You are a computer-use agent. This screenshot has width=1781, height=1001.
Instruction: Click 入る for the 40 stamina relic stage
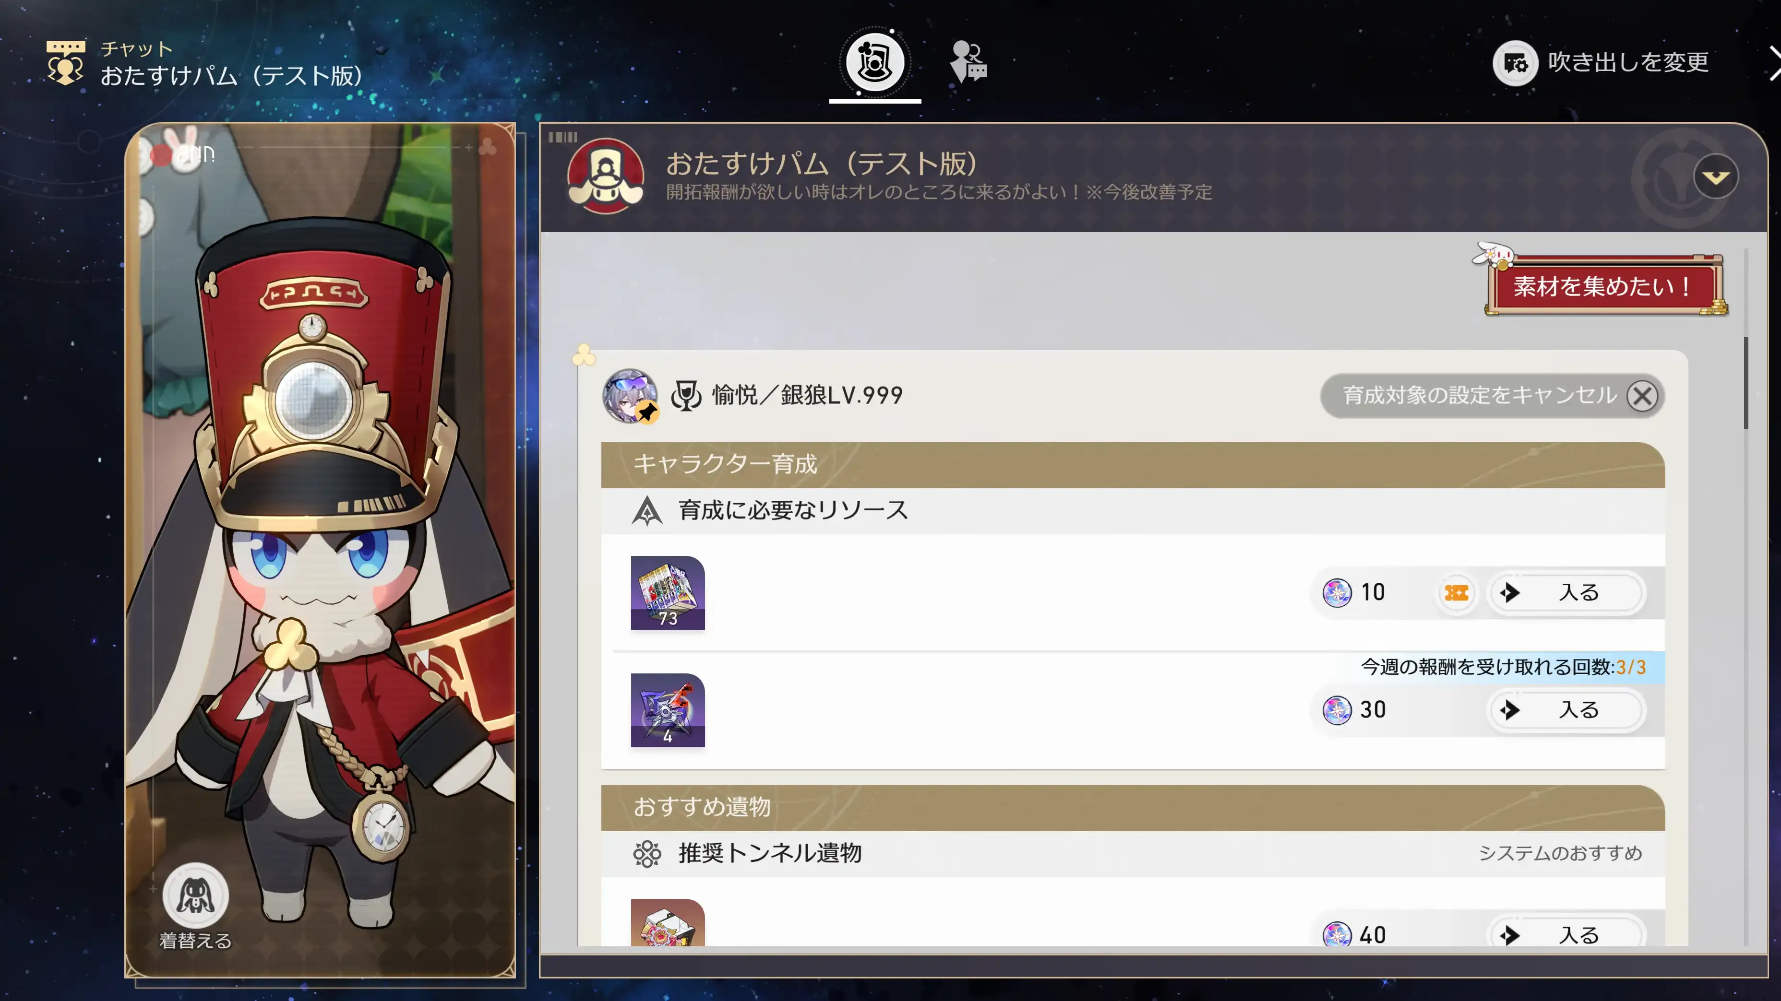tap(1566, 935)
